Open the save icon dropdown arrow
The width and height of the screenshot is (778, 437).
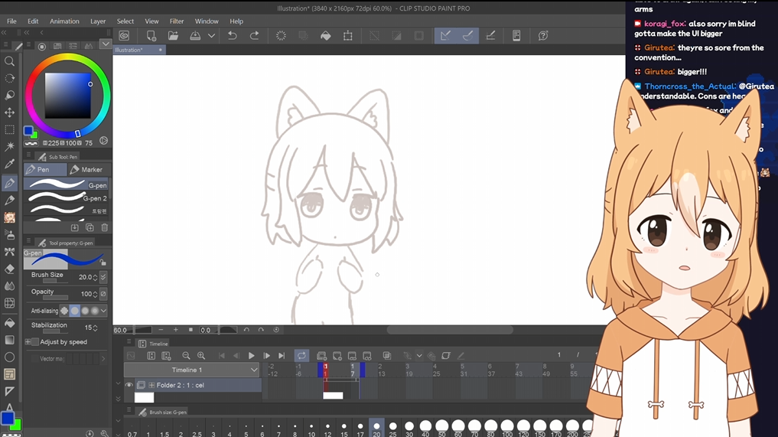click(211, 35)
